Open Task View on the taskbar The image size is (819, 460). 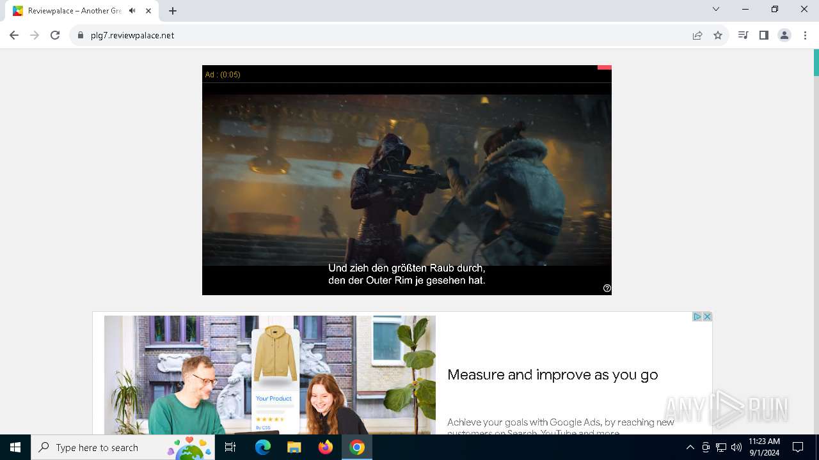230,447
